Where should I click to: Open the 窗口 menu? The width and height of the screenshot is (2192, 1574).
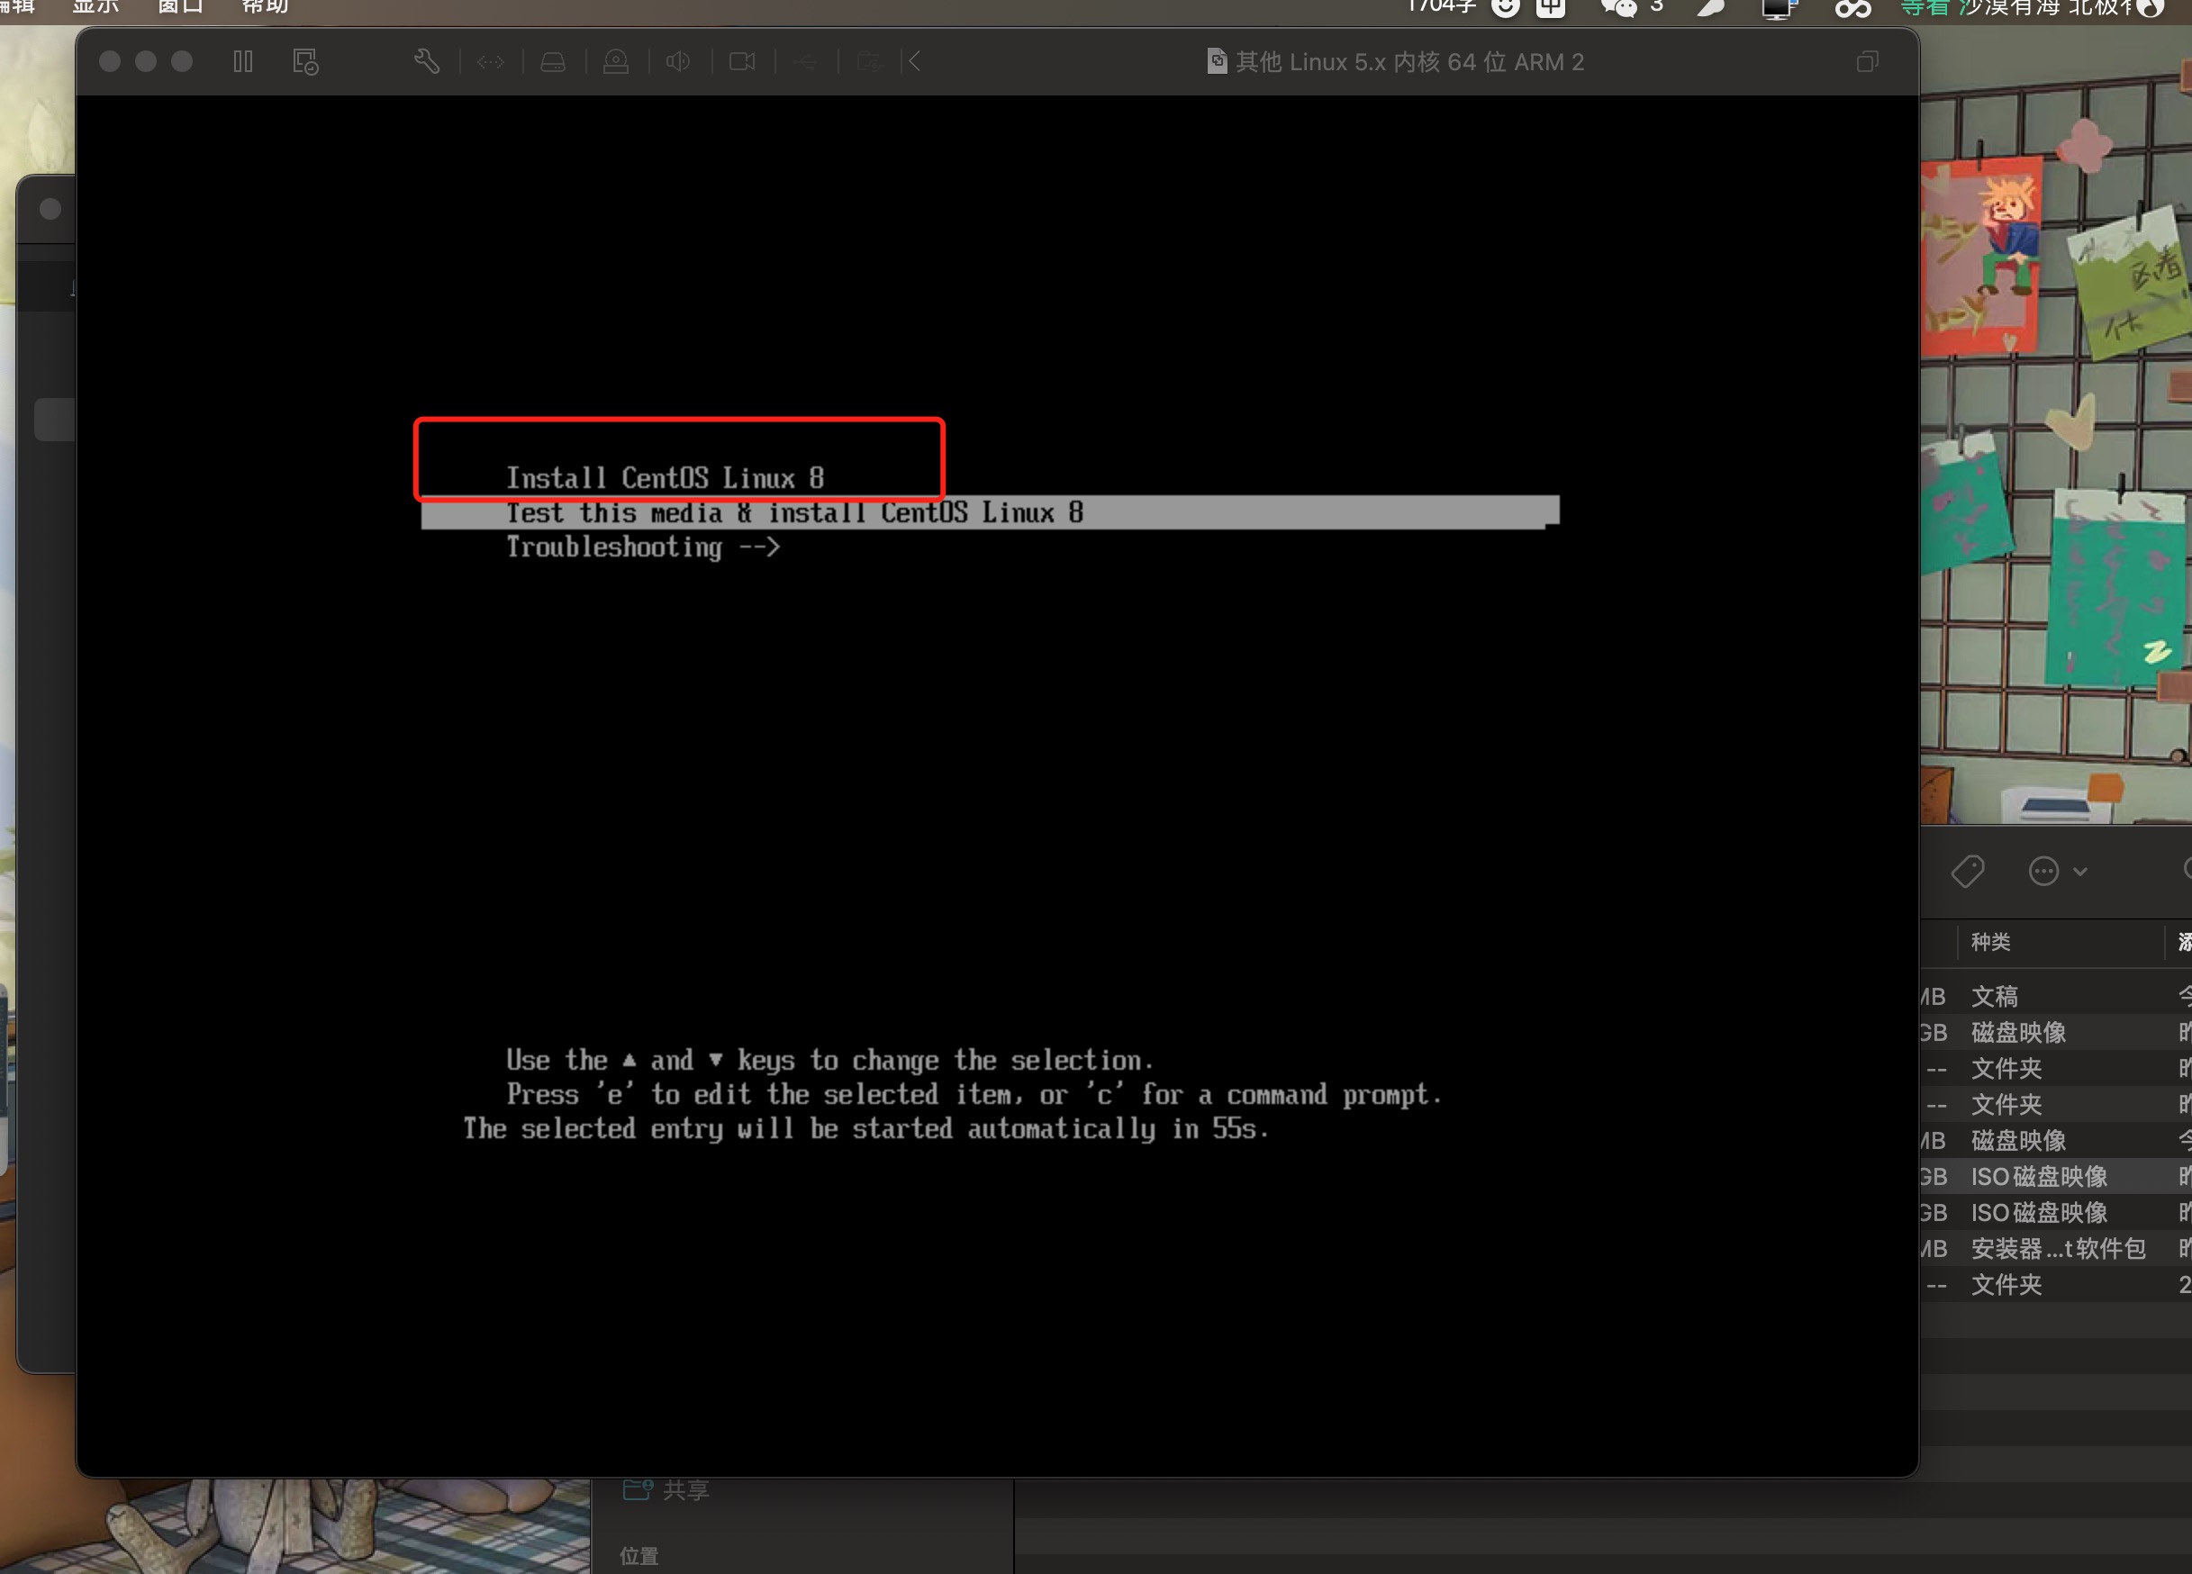tap(180, 5)
